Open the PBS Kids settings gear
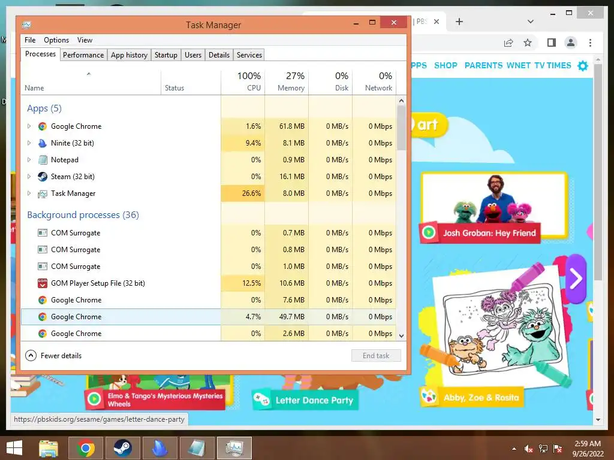The width and height of the screenshot is (614, 460). 583,66
